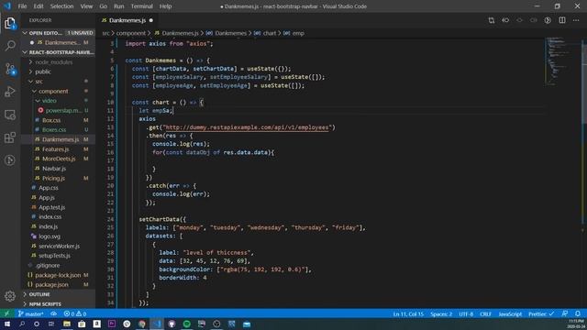Open the Manage settings gear
Viewport: 587px width, 330px height.
coord(10,296)
